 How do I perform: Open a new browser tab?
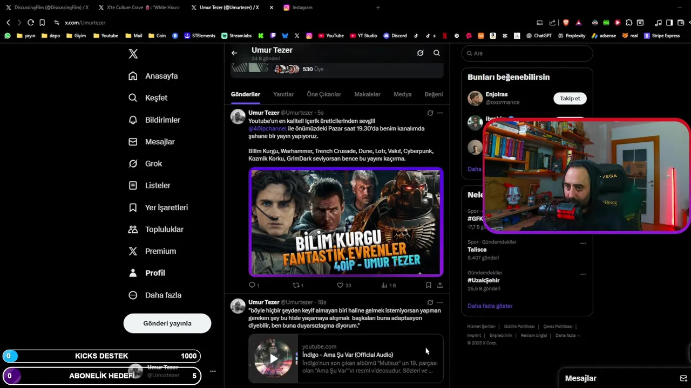(378, 8)
